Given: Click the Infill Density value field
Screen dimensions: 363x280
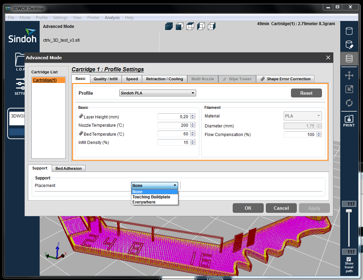Looking at the screenshot, I should point(174,143).
